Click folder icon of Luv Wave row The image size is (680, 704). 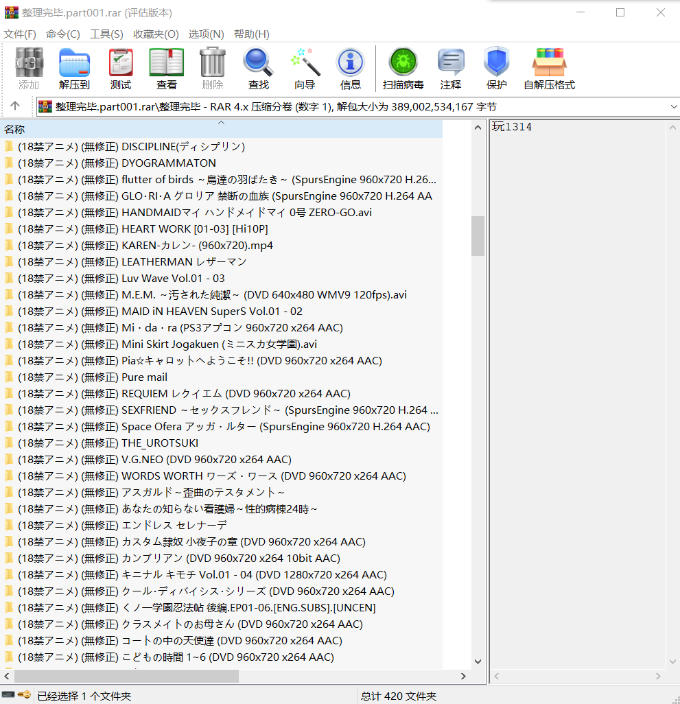click(8, 279)
